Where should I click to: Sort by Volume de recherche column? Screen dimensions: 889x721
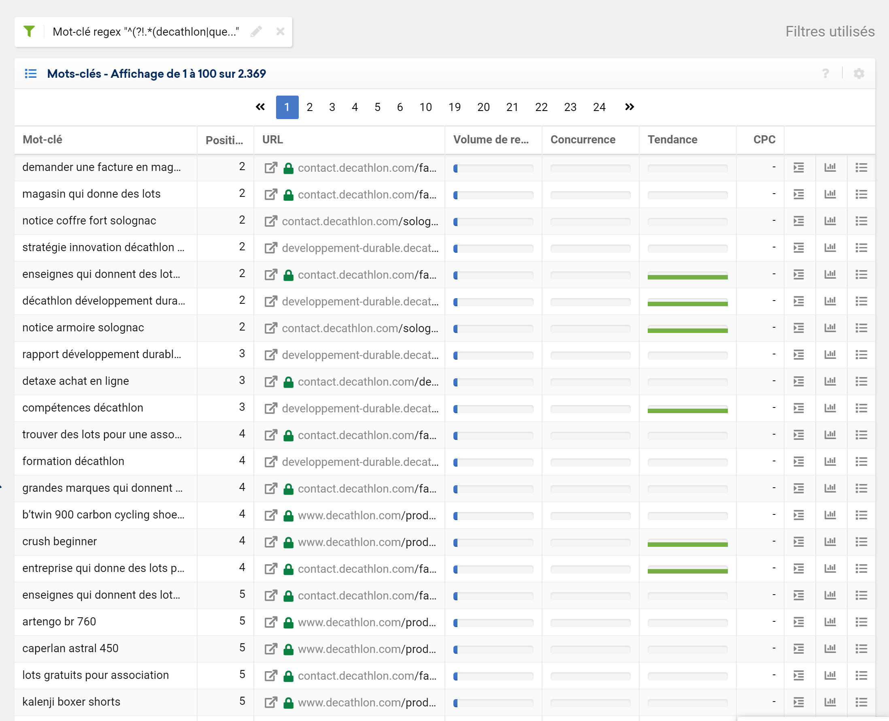[x=491, y=140]
